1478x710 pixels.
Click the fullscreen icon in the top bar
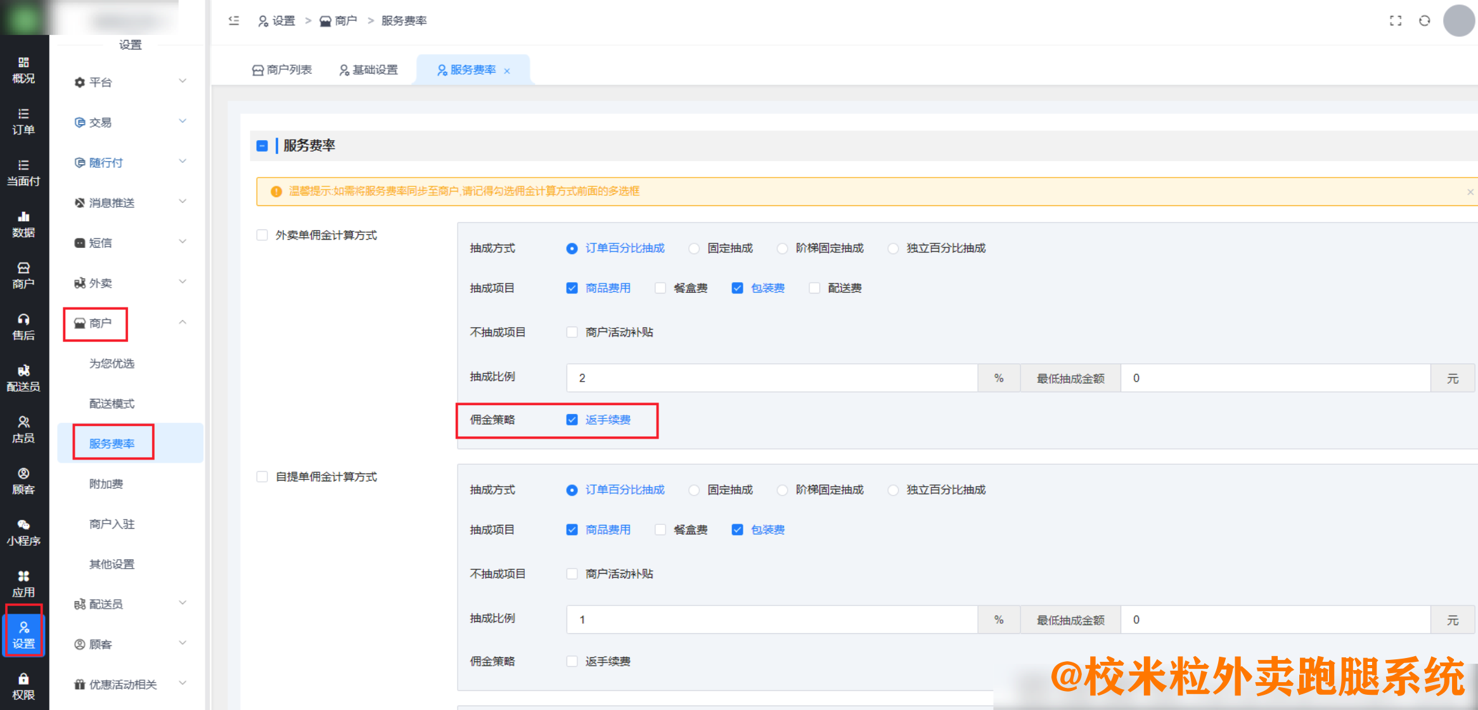pos(1396,20)
